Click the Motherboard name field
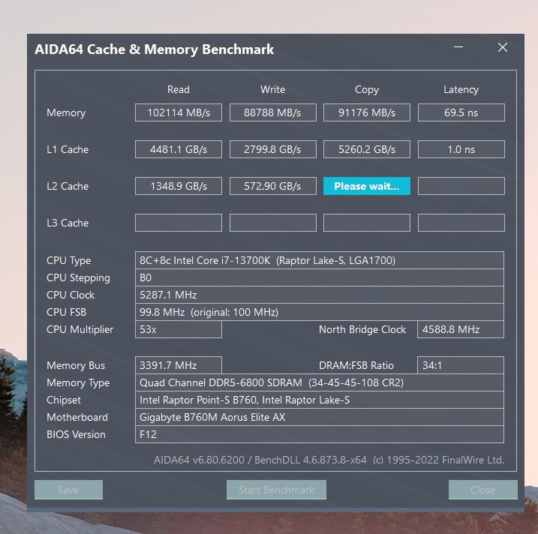This screenshot has width=538, height=534. (x=319, y=417)
